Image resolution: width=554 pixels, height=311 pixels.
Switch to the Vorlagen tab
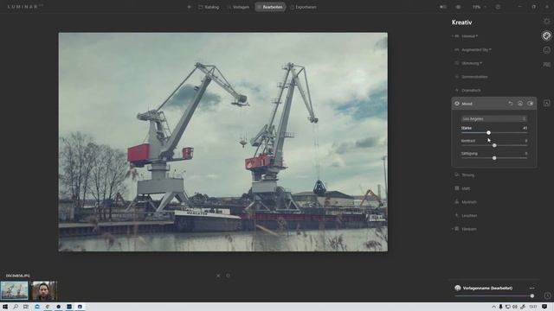tap(238, 7)
